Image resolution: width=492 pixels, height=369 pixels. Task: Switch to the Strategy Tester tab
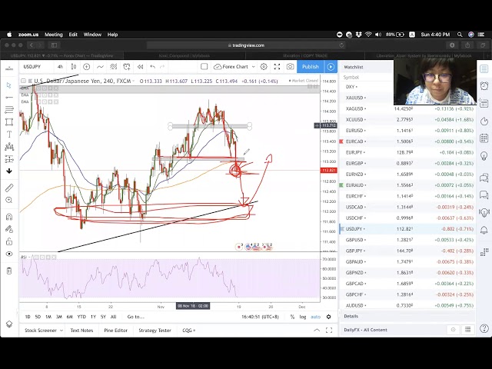tap(155, 331)
